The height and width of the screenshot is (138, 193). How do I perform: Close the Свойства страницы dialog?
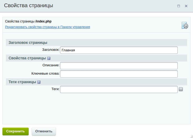[x=186, y=6]
